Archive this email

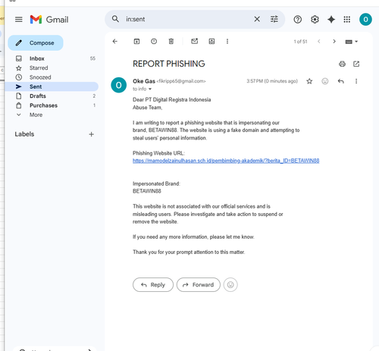pos(136,41)
